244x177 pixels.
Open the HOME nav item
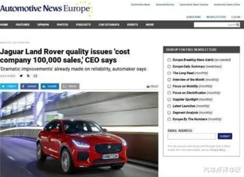click(4, 25)
